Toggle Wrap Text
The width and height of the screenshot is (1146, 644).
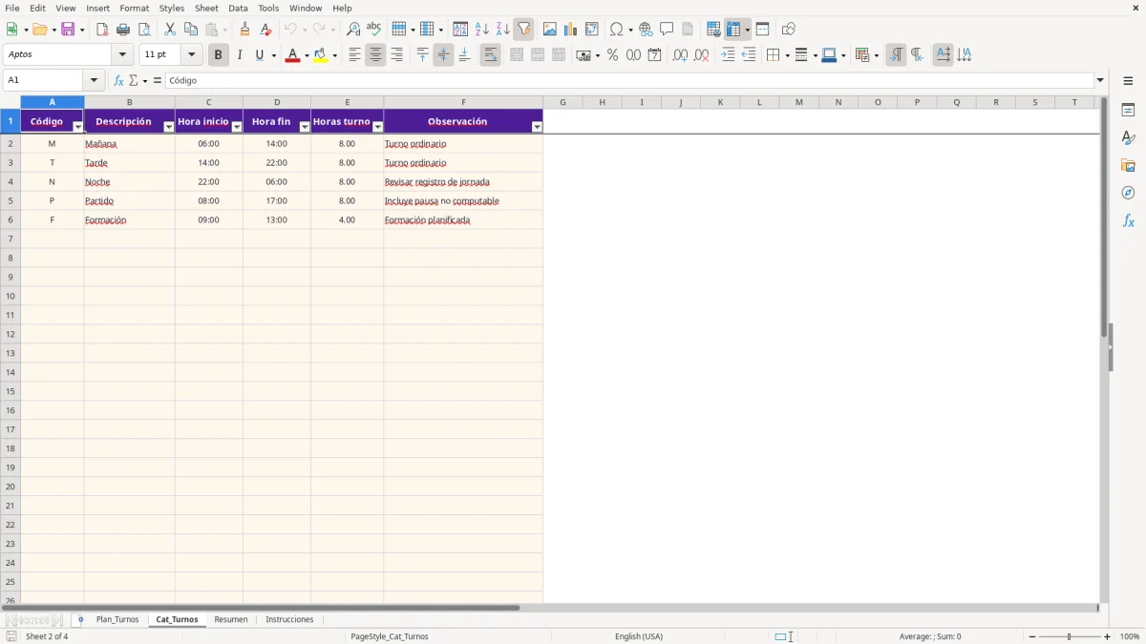[490, 55]
